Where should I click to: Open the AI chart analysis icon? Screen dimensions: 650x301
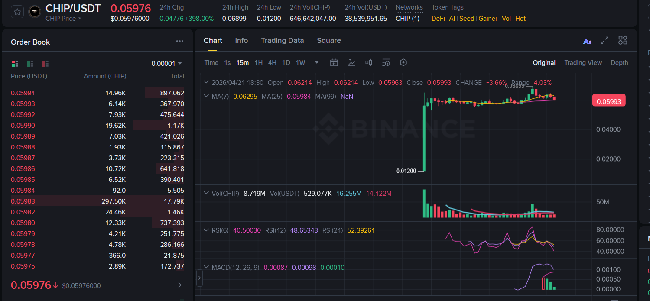click(x=587, y=41)
